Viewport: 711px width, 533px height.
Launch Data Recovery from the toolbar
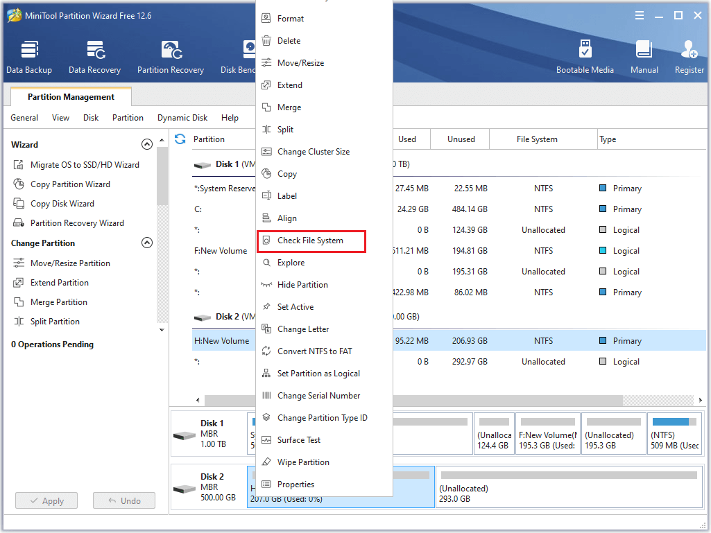95,55
